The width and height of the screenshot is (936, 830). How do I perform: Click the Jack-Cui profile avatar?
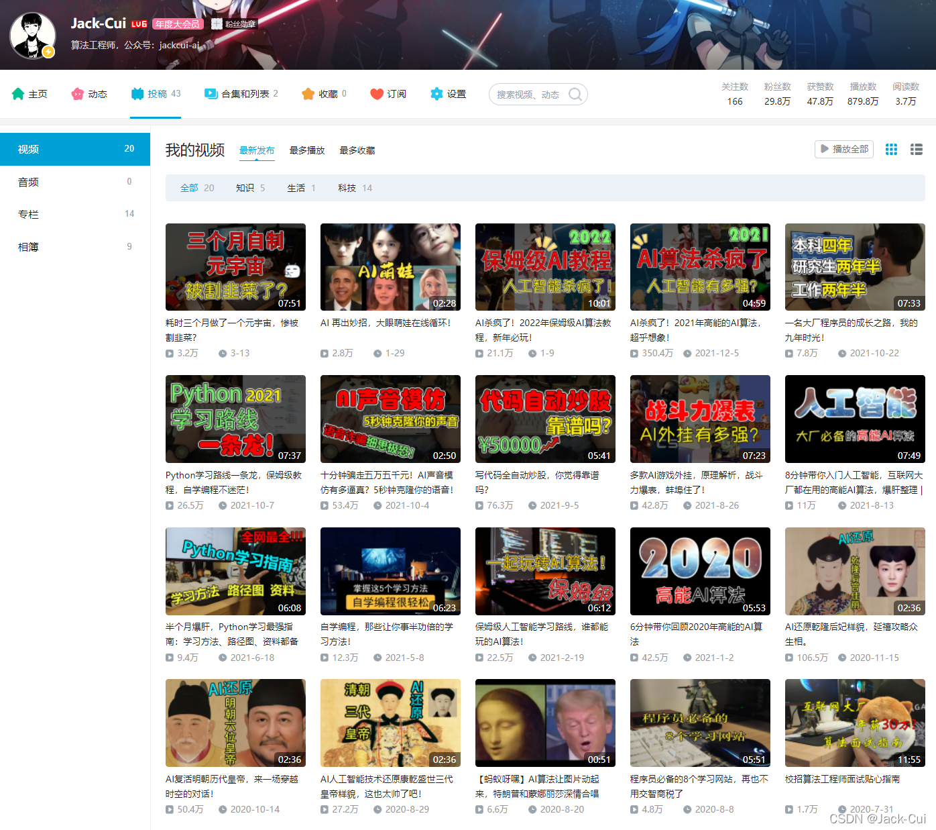33,35
